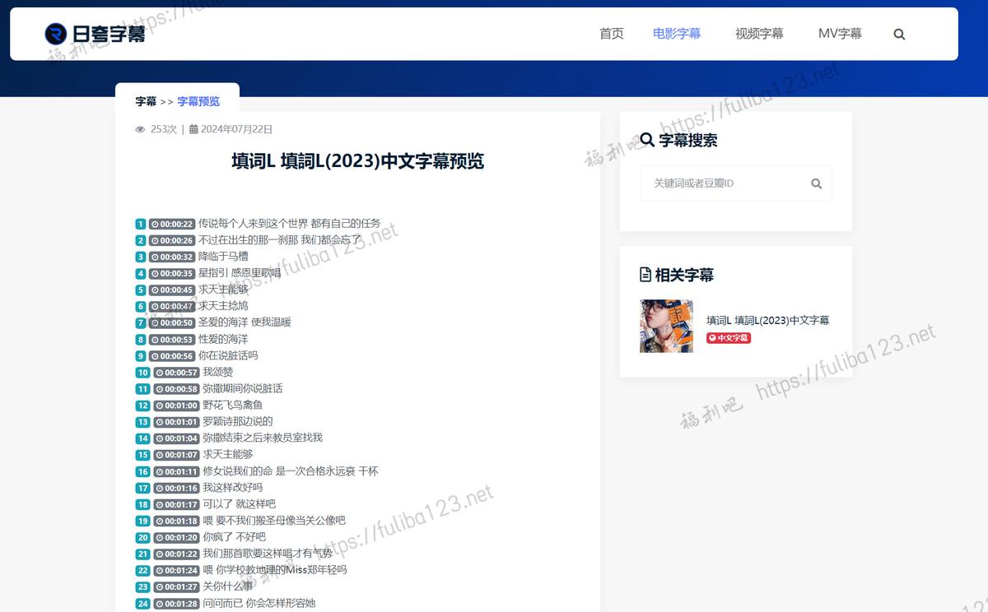Viewport: 988px width, 612px height.
Task: Open the MV字幕 menu item
Action: pos(840,34)
